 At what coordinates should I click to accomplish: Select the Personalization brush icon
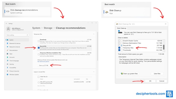8,50
